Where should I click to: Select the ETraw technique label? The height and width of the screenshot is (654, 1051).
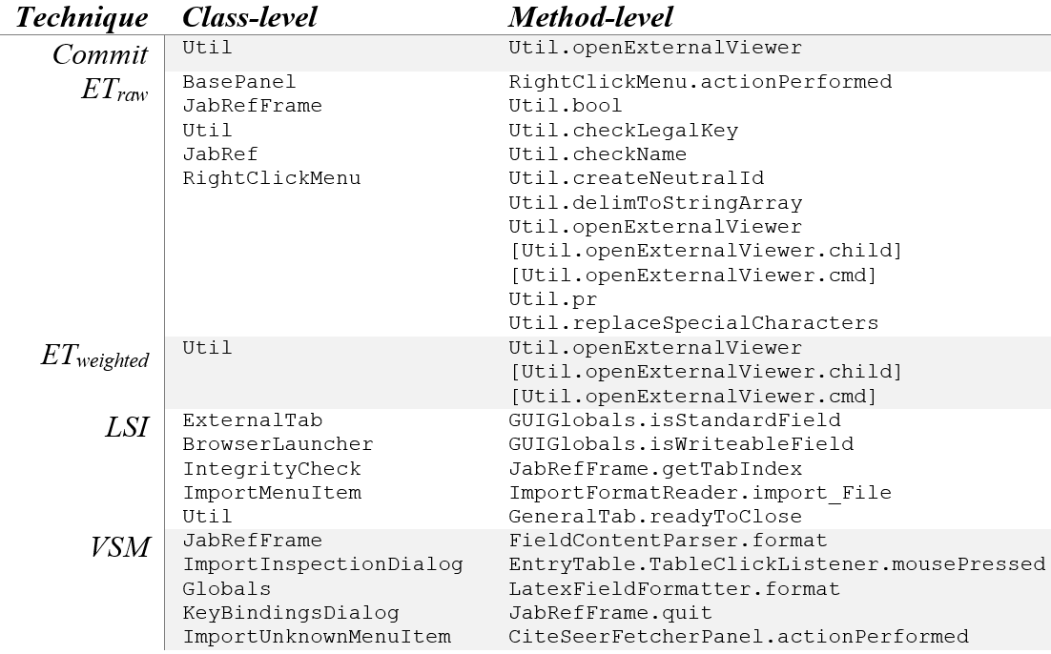pos(114,89)
